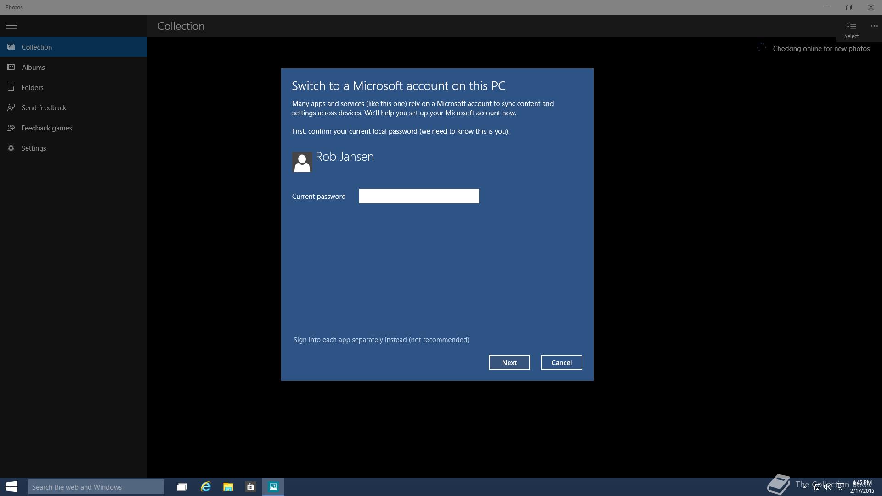Click the Collection page heading
The height and width of the screenshot is (496, 882).
(x=181, y=26)
